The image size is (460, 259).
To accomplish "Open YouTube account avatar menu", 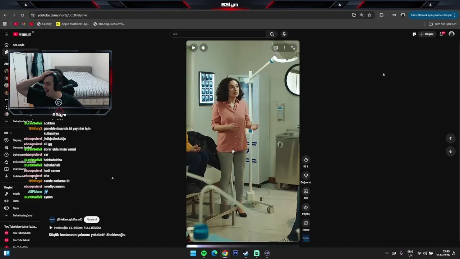I will [x=452, y=34].
